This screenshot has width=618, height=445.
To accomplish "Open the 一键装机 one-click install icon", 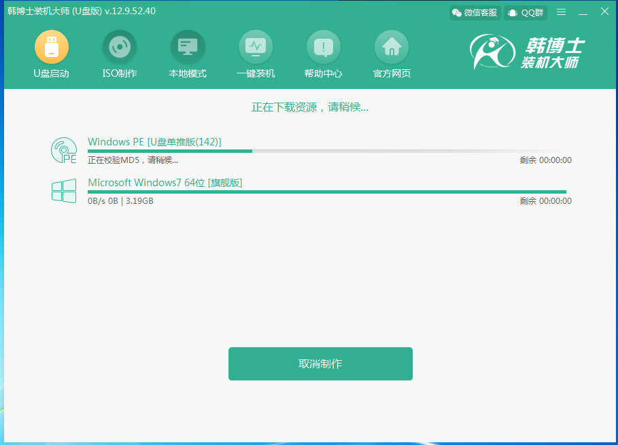I will (x=256, y=48).
